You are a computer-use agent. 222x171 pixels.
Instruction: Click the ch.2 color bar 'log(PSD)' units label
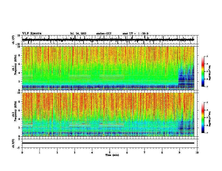pyautogui.click(x=210, y=119)
